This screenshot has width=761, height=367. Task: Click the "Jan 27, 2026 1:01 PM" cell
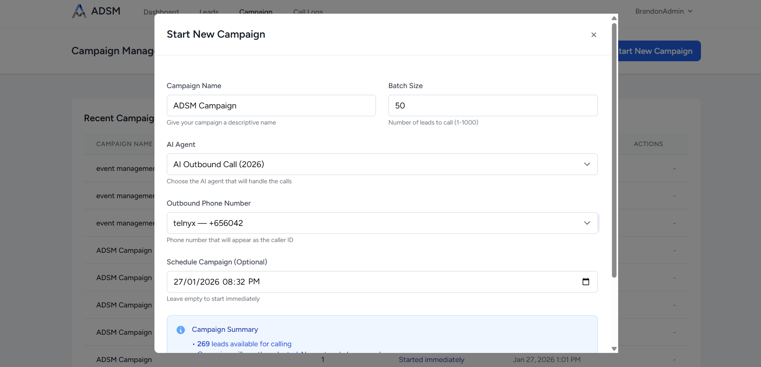coord(547,360)
